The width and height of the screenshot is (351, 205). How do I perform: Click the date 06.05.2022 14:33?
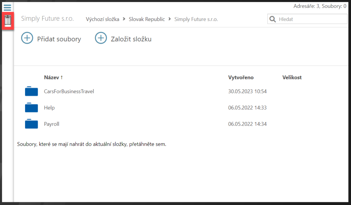click(x=247, y=108)
